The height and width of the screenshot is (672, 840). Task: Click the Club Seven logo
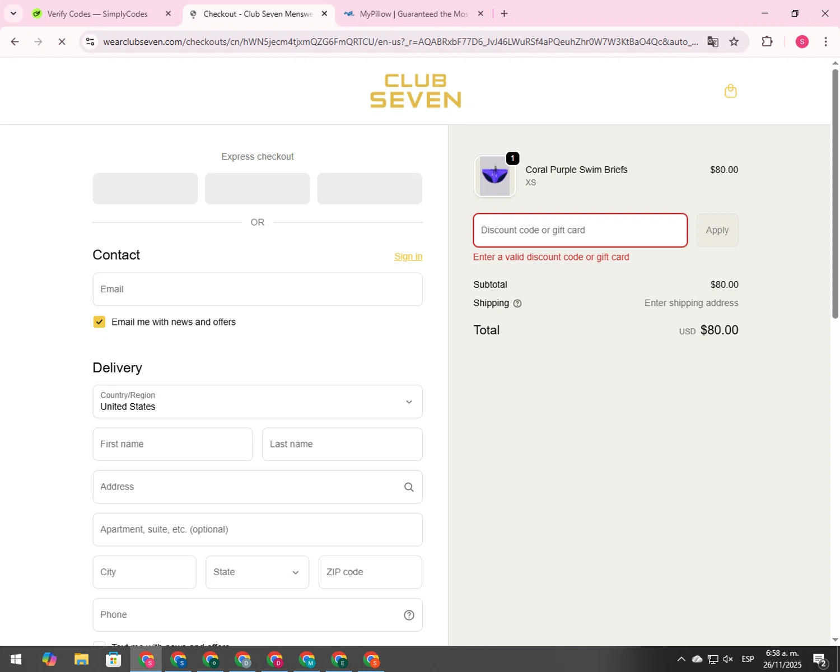pyautogui.click(x=416, y=91)
